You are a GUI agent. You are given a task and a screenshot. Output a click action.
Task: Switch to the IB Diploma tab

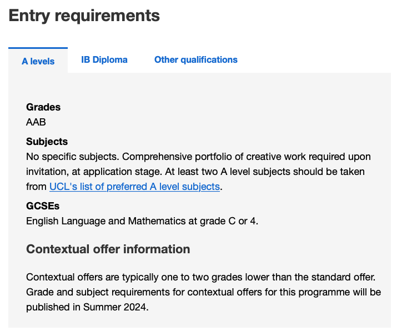click(104, 60)
